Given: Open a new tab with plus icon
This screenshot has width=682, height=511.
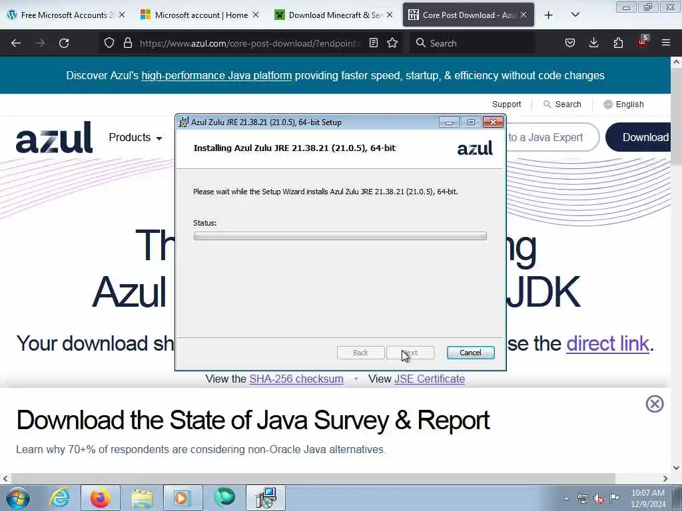Looking at the screenshot, I should pos(549,15).
